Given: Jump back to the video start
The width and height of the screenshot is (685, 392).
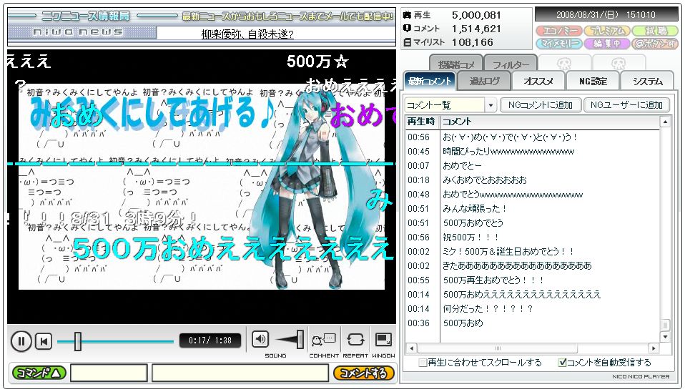Looking at the screenshot, I should [44, 341].
